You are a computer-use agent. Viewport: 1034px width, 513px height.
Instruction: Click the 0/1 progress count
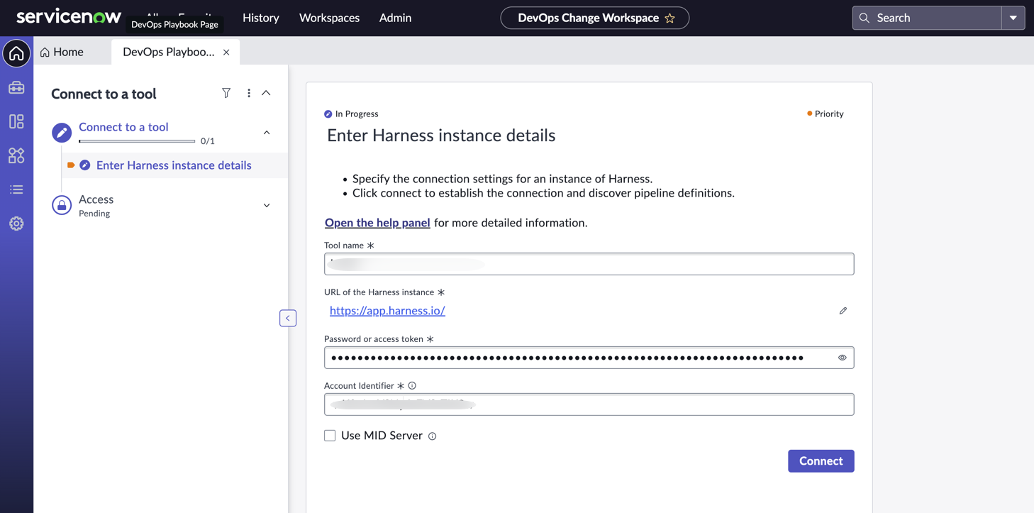(208, 141)
